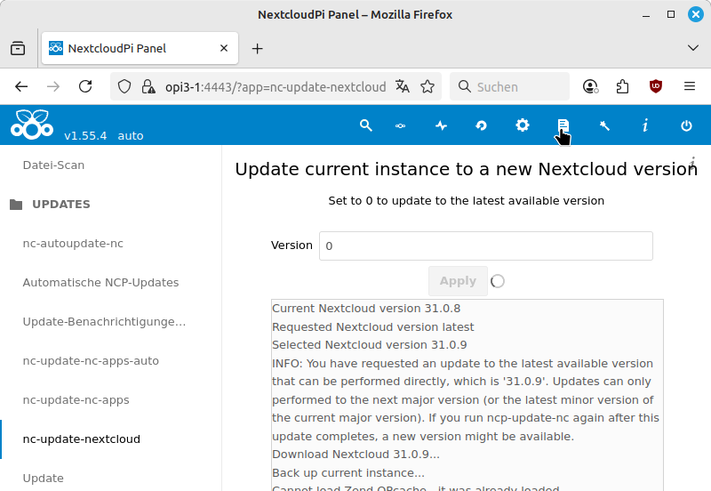The image size is (711, 491).
Task: Open Automatische NCP-Updates sidebar entry
Action: point(100,282)
